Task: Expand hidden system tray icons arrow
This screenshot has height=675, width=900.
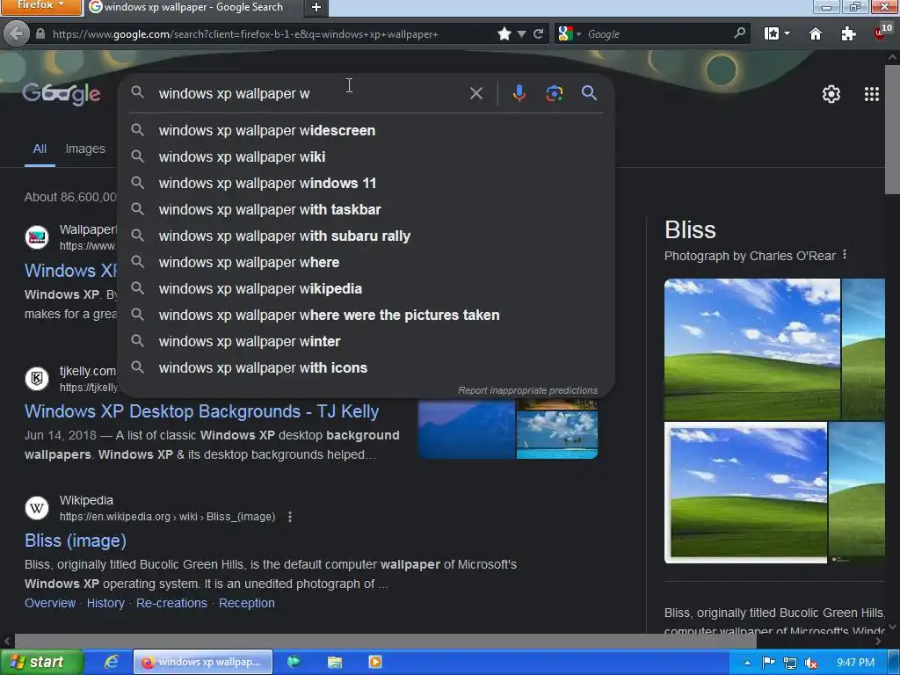Action: click(x=747, y=663)
